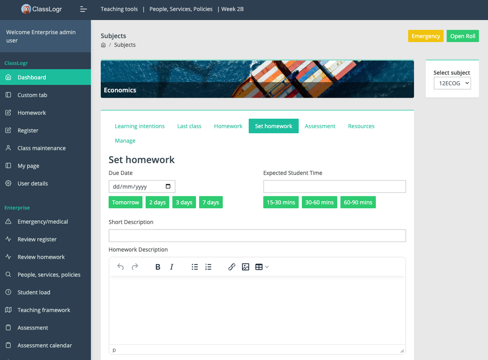Click the redo arrow in editor toolbar
The height and width of the screenshot is (360, 488).
click(135, 267)
